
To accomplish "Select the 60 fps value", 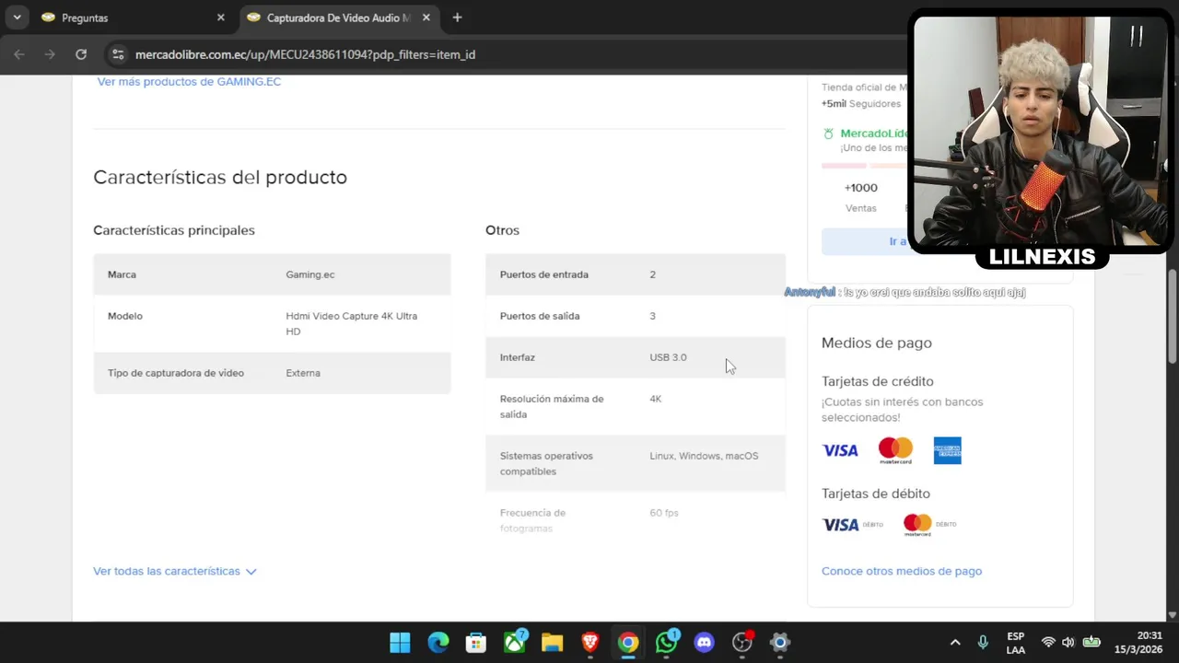I will [664, 513].
